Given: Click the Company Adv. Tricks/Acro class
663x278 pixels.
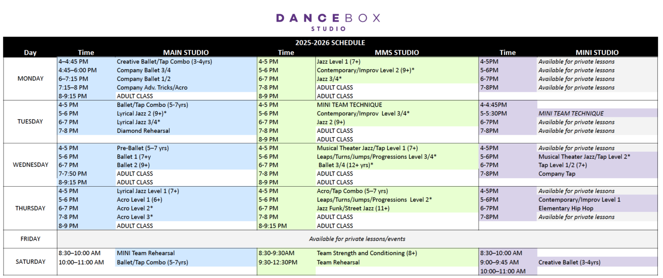Looking at the screenshot, I should click(x=152, y=87).
